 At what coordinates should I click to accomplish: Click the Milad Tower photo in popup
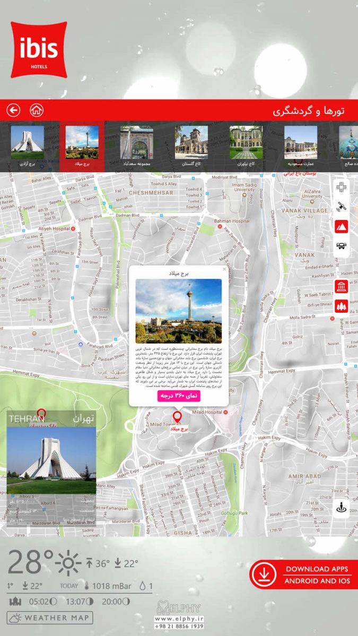click(178, 311)
